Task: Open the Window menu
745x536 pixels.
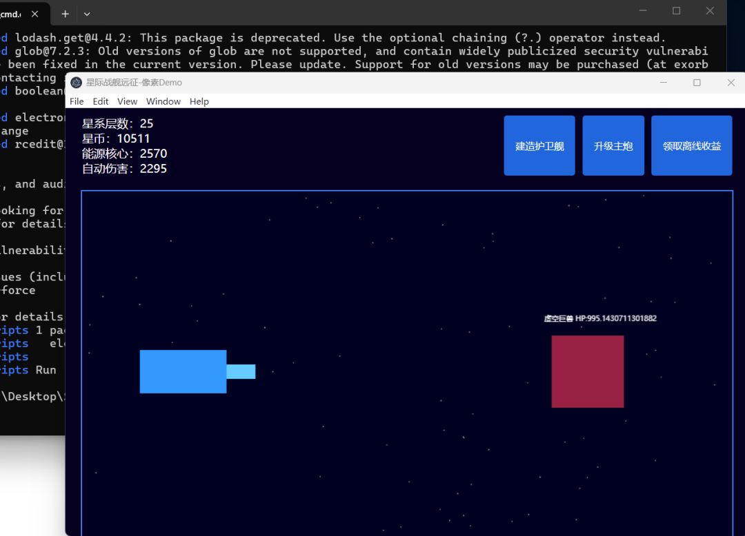Action: click(x=163, y=101)
